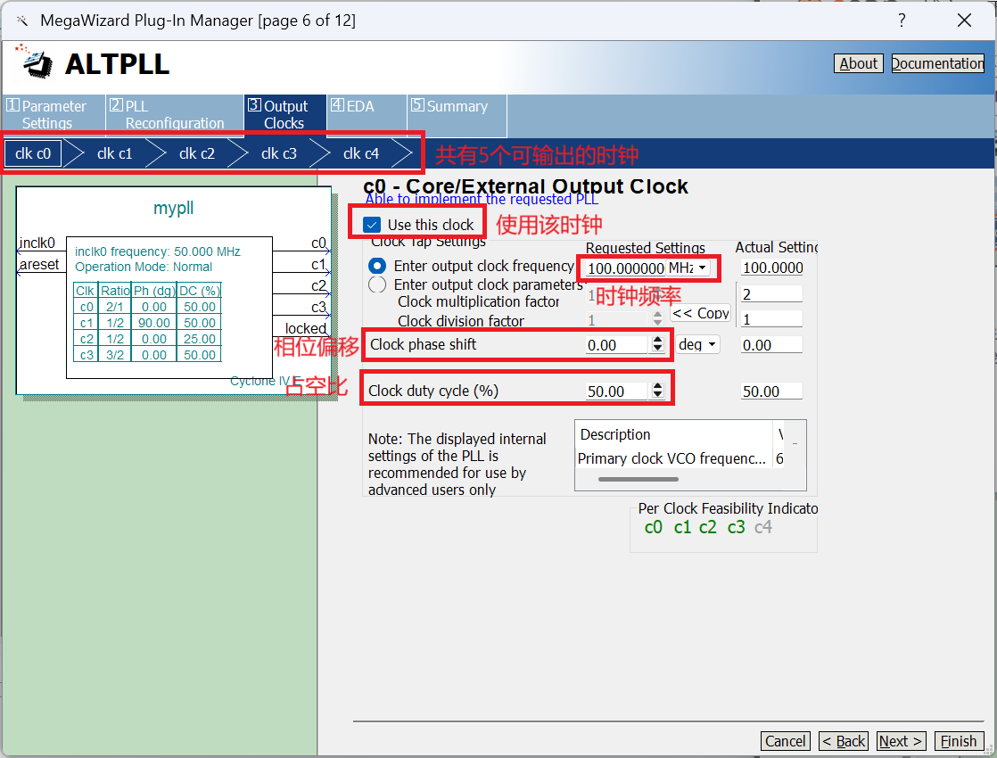Open the Documentation button

click(937, 63)
